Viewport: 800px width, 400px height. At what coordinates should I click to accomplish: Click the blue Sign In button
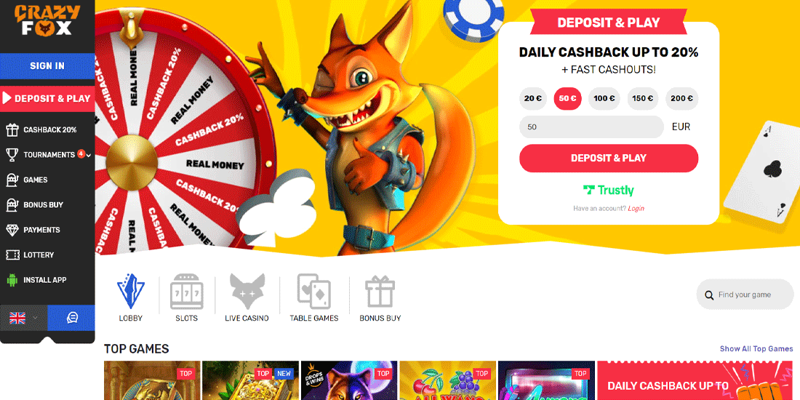[x=47, y=65]
